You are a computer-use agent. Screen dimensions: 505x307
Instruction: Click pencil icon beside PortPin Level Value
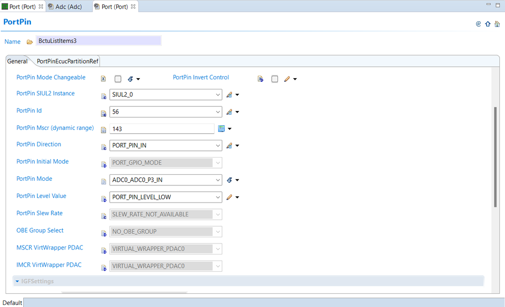tap(229, 197)
